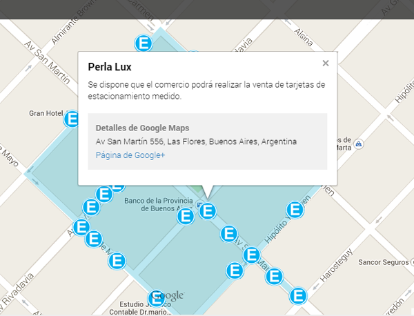Select E marker overlapping the Google logo

coord(157,298)
